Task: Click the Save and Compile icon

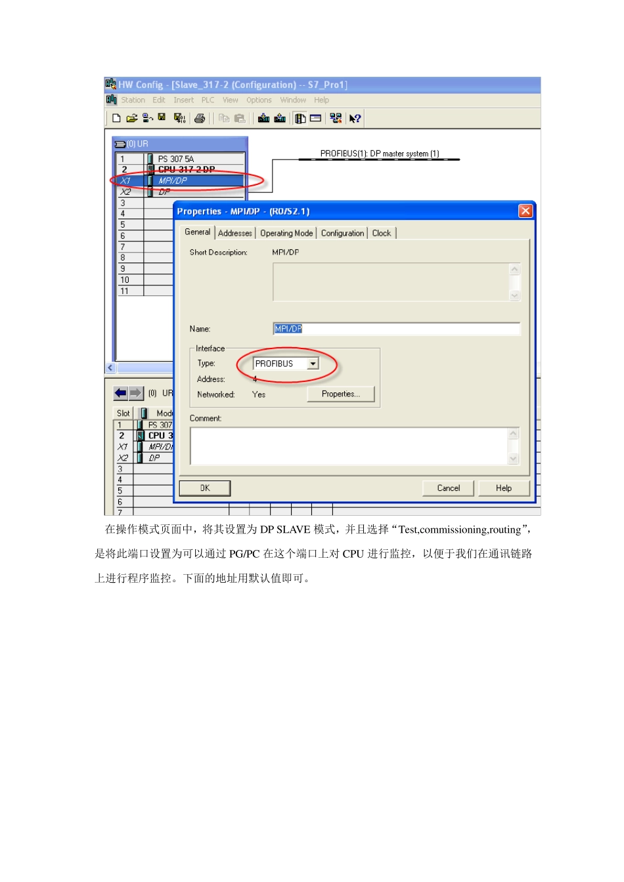Action: click(179, 118)
